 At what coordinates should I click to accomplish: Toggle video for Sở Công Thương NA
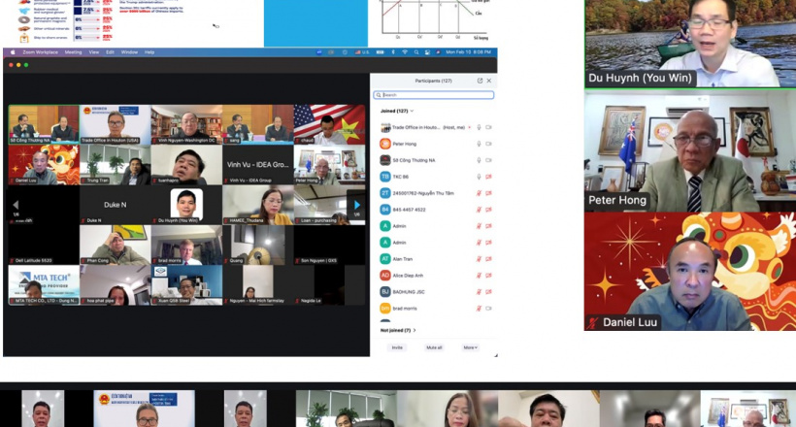[487, 160]
